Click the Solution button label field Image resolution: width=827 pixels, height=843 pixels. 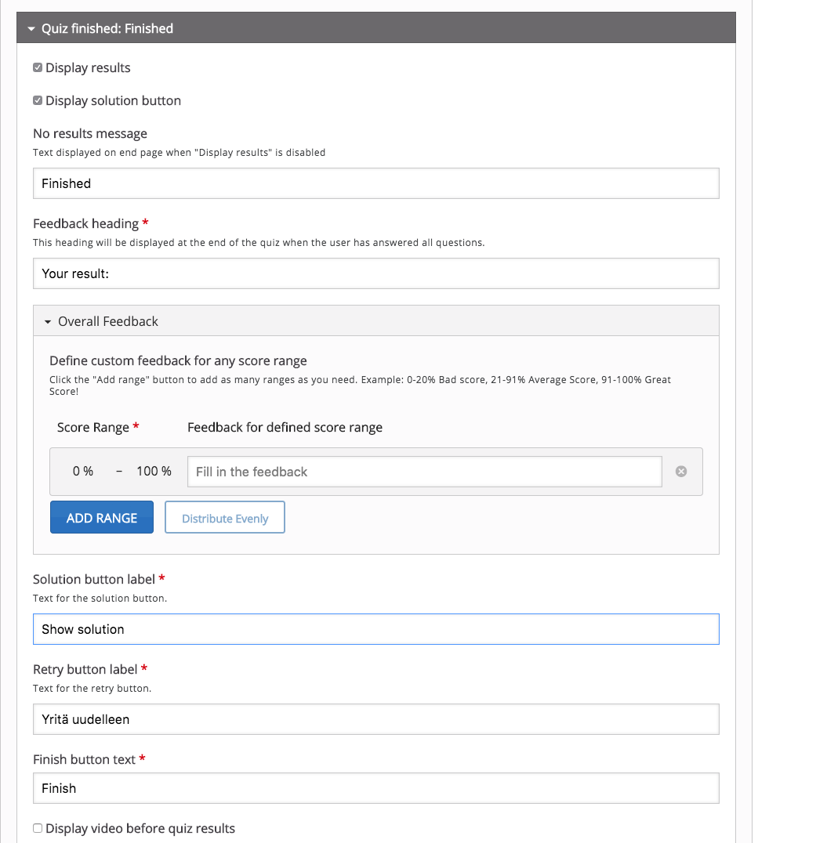coord(376,629)
